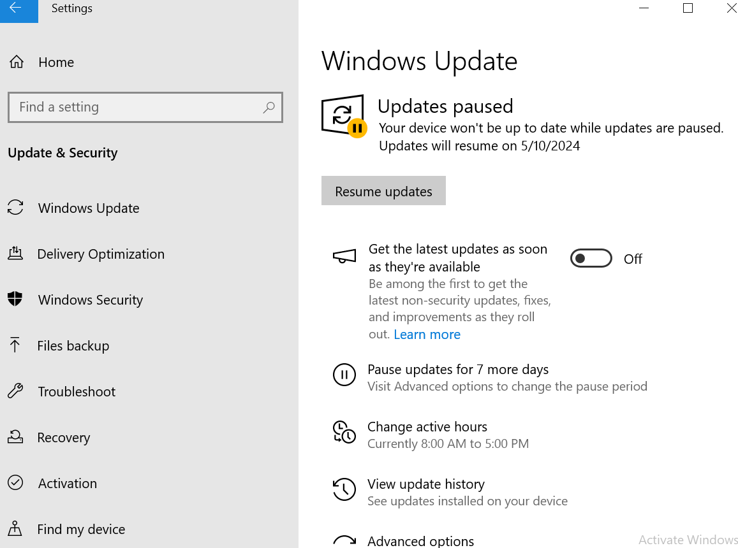Image resolution: width=738 pixels, height=548 pixels.
Task: Select the history clock icon for update history
Action: click(344, 489)
